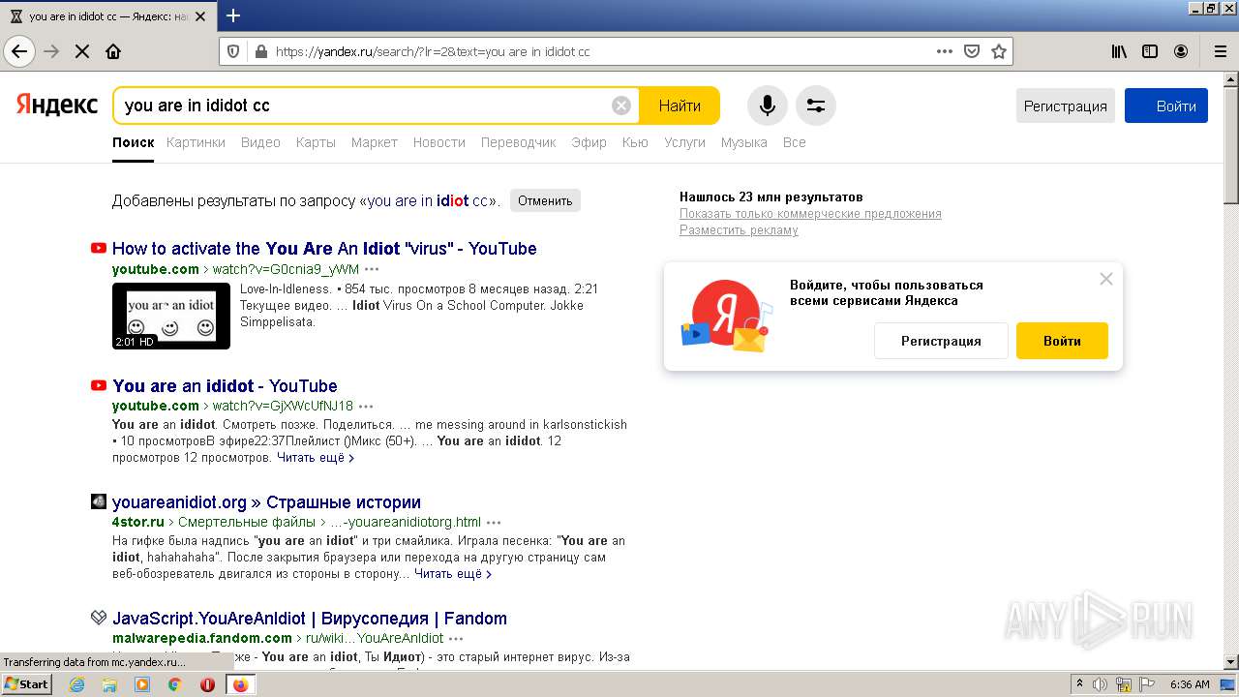Open 'You are an ididot - YouTube' result
The image size is (1239, 697).
[225, 385]
